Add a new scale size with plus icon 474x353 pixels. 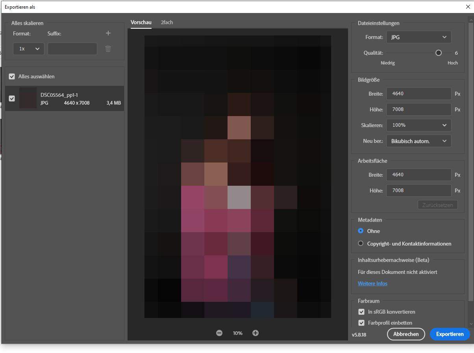[108, 33]
